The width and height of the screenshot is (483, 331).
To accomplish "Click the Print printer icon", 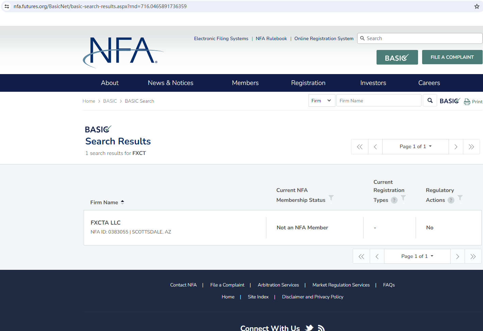I will click(467, 102).
